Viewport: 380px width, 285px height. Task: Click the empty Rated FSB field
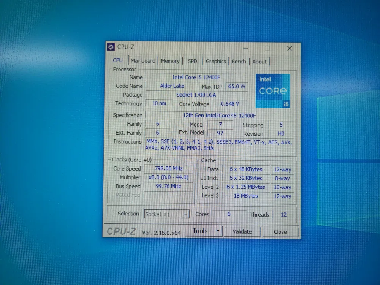tap(169, 195)
